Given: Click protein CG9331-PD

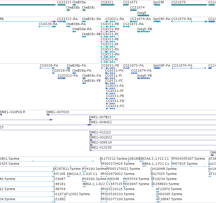Looking at the screenshot, I should pos(115,101).
